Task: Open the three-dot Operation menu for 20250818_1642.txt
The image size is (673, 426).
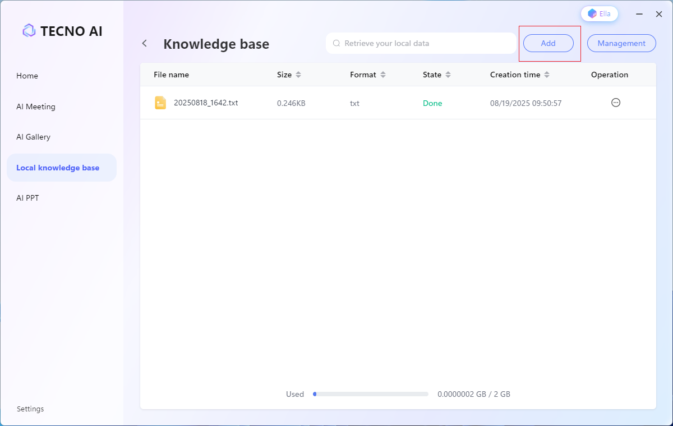Action: pyautogui.click(x=615, y=103)
